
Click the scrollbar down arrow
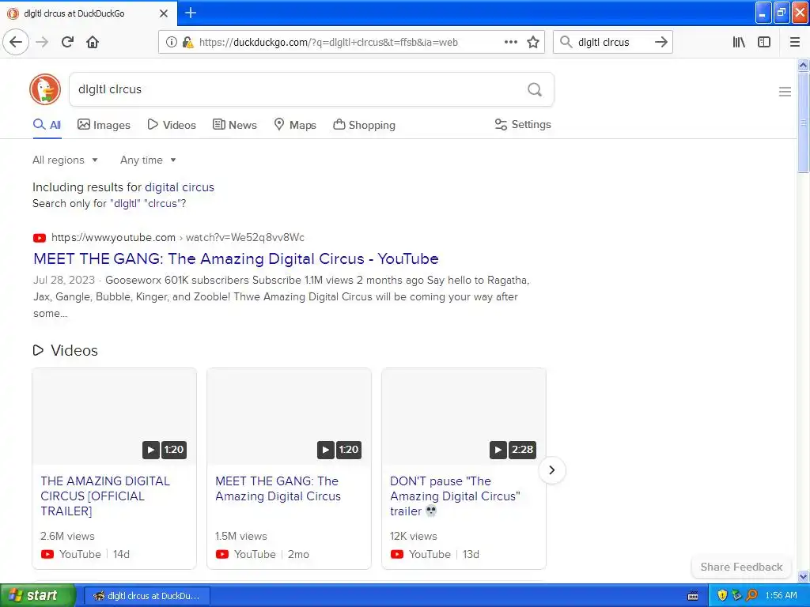[803, 576]
